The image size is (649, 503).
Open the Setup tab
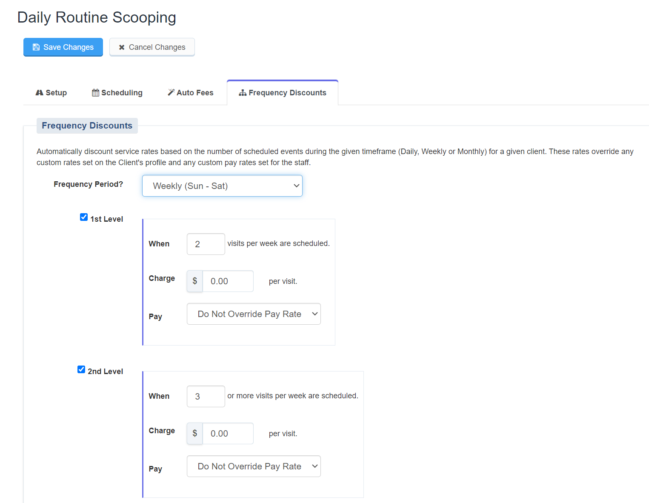click(51, 93)
